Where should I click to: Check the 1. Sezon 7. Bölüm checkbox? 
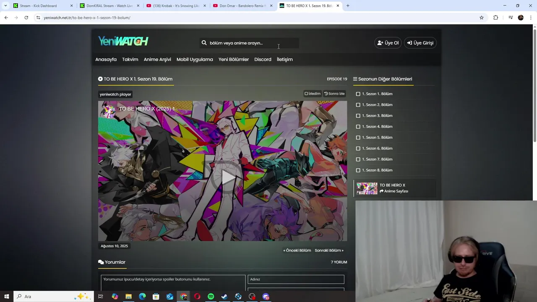click(x=358, y=159)
